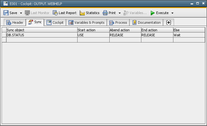The width and height of the screenshot is (207, 126).
Task: Expand the Print dropdown arrow
Action: [120, 13]
